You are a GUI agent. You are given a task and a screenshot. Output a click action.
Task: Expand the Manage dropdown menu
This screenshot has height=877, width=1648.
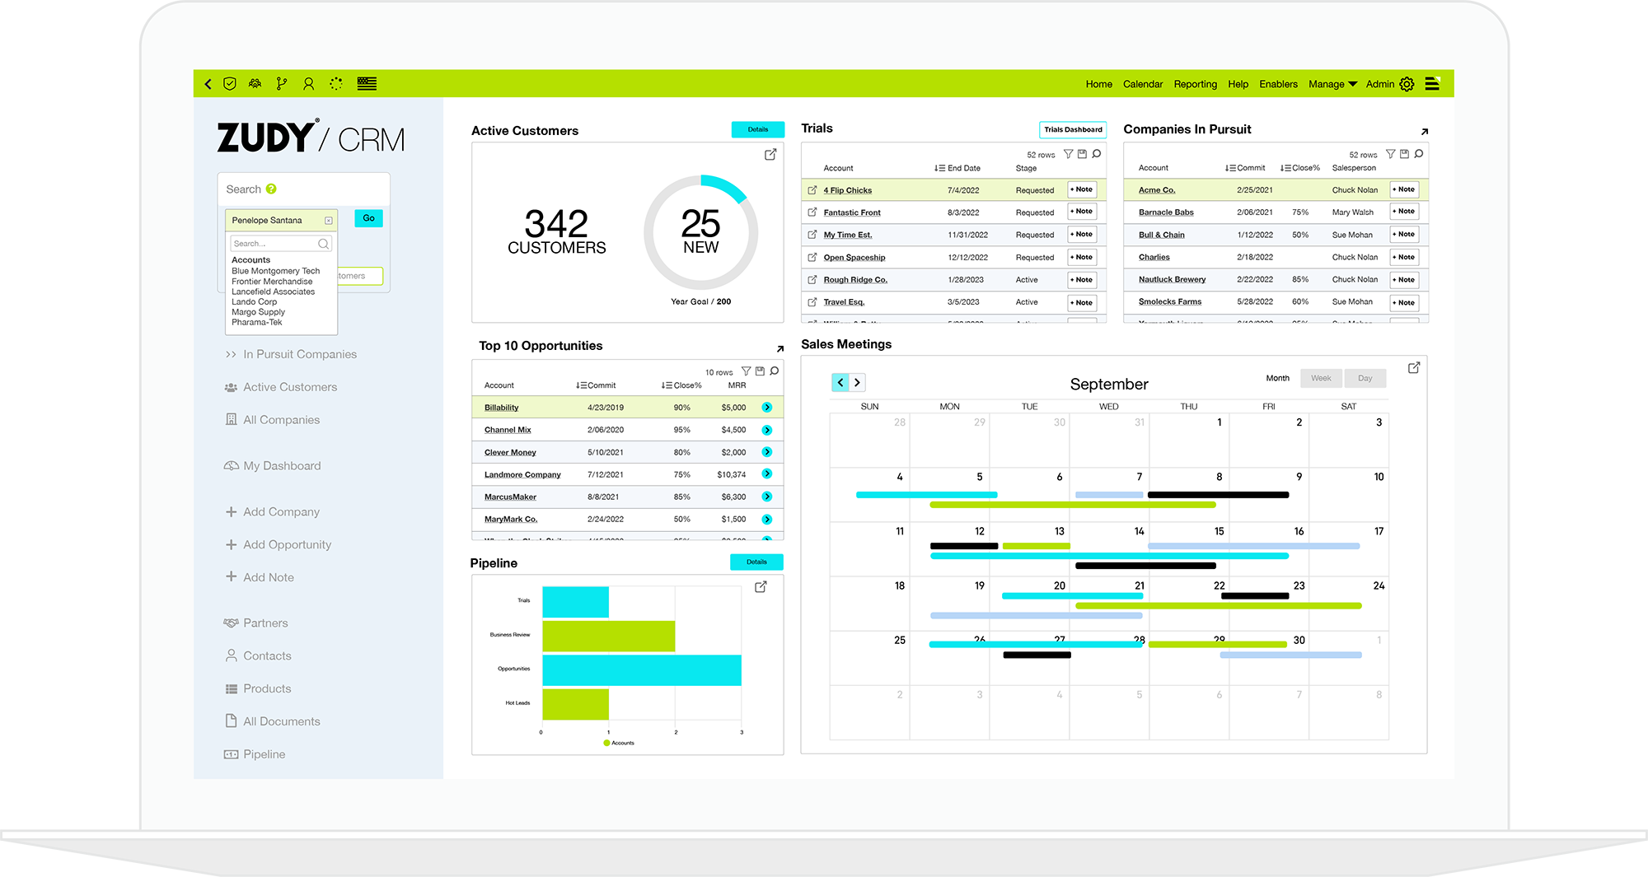(x=1332, y=84)
